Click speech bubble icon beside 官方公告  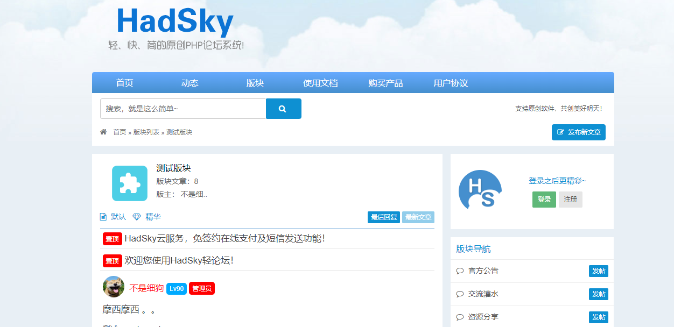[x=460, y=271]
